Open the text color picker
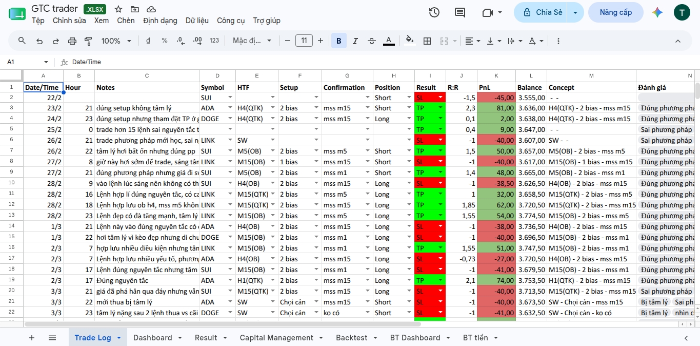700x346 pixels. (x=389, y=41)
